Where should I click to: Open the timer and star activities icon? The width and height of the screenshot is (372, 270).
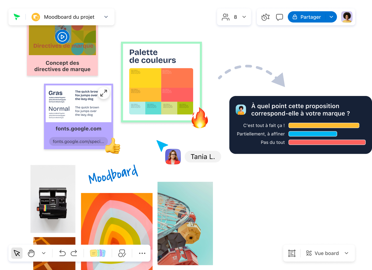pyautogui.click(x=265, y=17)
